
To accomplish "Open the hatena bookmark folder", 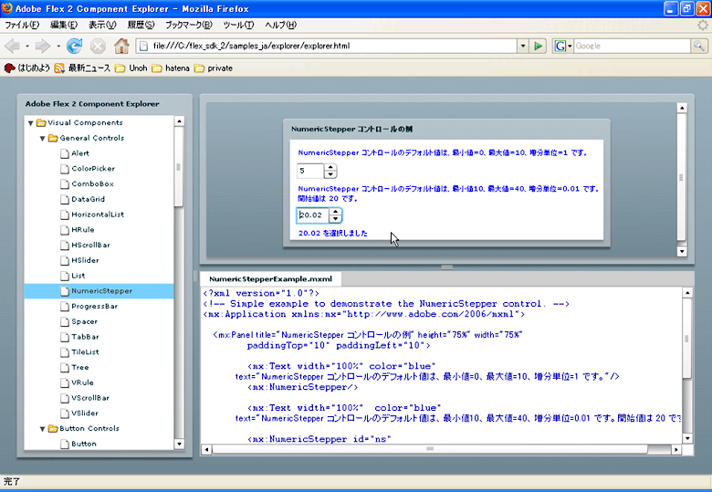I will click(x=171, y=68).
